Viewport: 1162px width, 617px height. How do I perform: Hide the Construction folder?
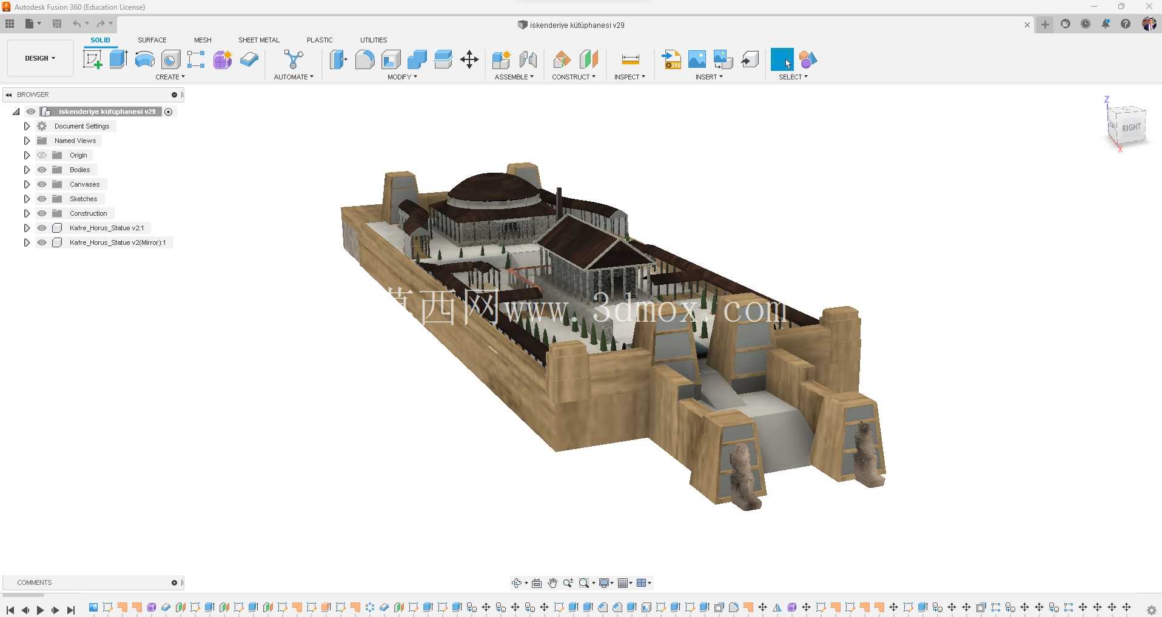click(x=42, y=213)
